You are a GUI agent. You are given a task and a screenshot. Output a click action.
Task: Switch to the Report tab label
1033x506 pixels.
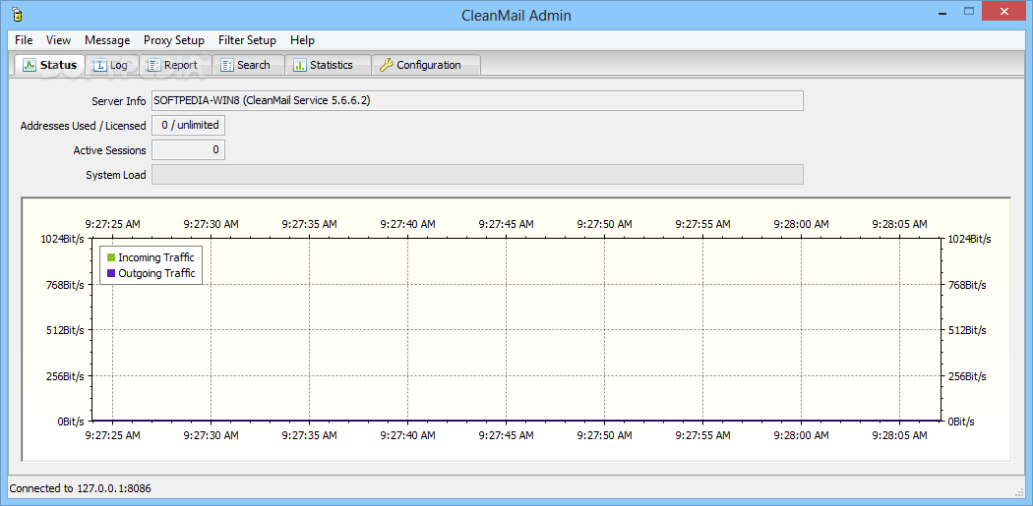pos(181,65)
